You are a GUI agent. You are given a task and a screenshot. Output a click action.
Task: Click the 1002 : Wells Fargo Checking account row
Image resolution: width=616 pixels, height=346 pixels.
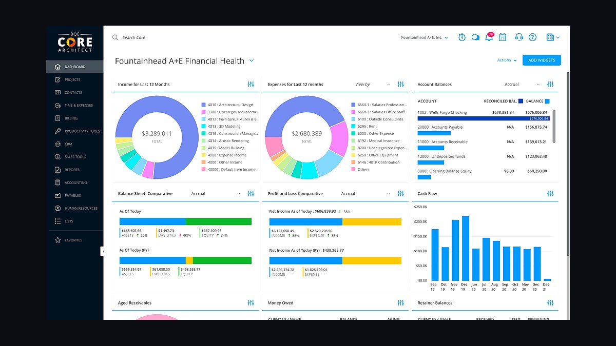coord(483,115)
